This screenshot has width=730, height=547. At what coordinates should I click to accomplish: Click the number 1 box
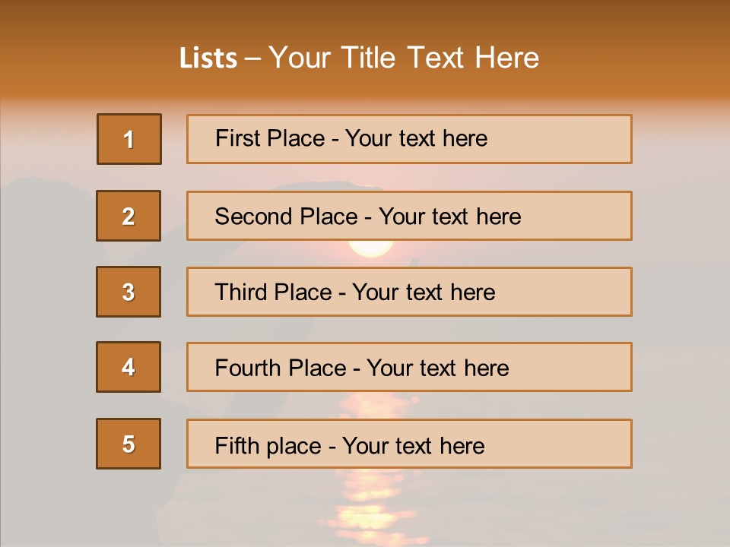coord(129,139)
